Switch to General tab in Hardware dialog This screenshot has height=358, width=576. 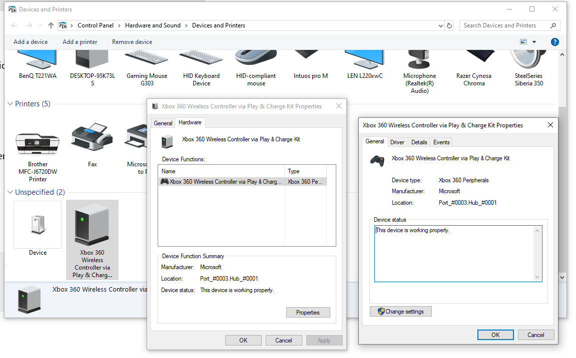(163, 123)
